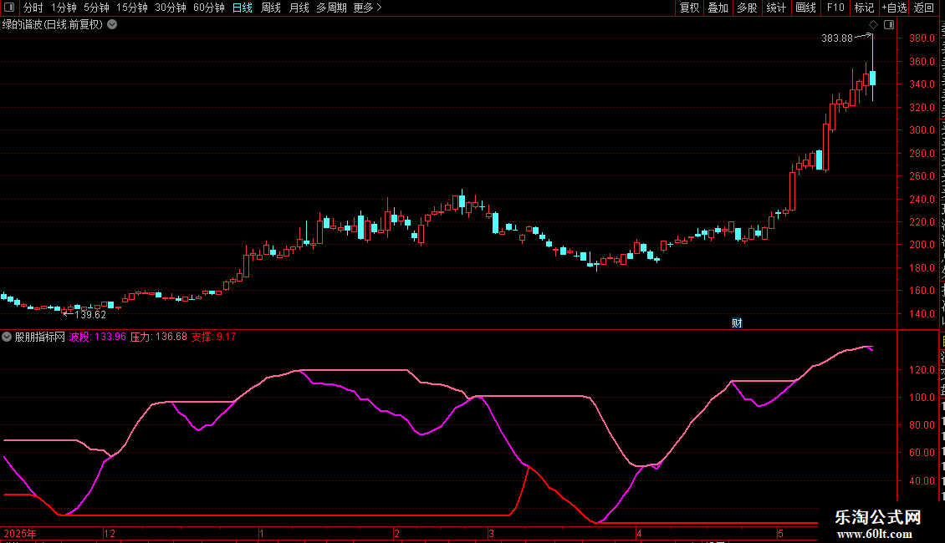The image size is (945, 543).
Task: Click the 统计 statistics button
Action: coord(775,8)
